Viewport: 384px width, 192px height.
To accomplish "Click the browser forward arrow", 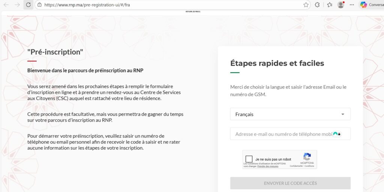I will click(x=17, y=5).
